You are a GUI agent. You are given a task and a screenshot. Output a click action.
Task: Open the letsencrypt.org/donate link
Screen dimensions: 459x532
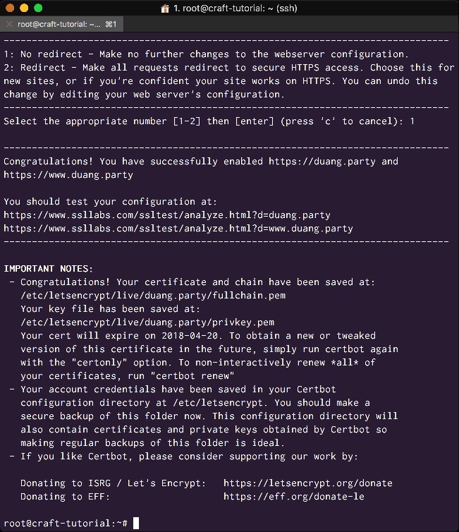[307, 483]
